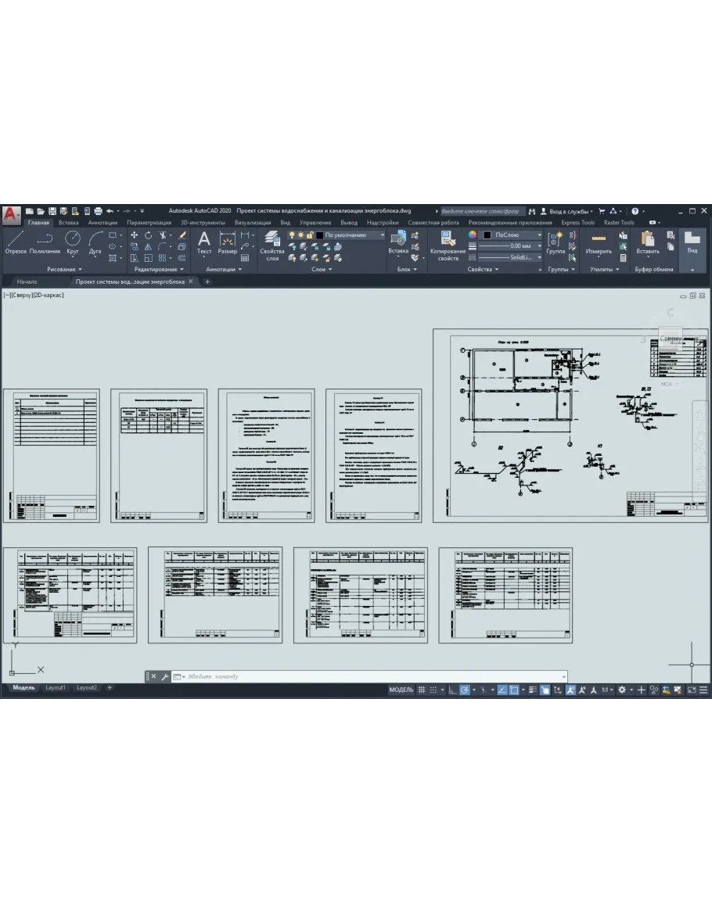Open the layer dropdown По умолчанию

point(354,235)
